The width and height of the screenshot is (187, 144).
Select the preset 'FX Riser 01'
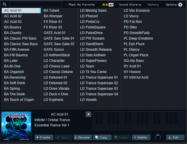click(53, 22)
